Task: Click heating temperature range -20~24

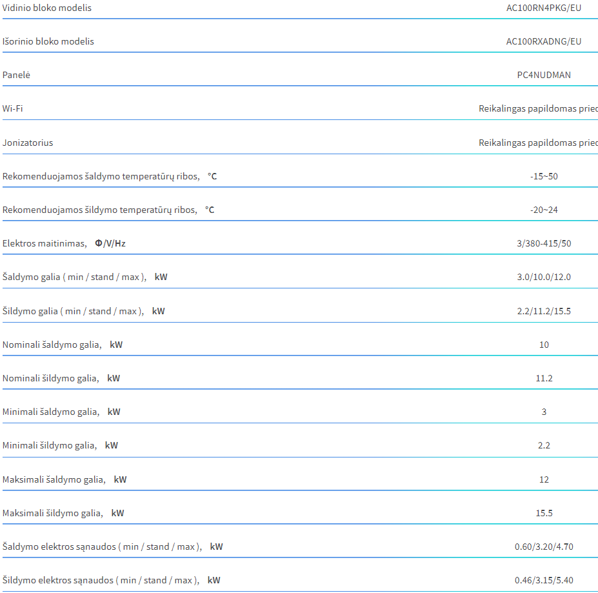Action: point(544,210)
